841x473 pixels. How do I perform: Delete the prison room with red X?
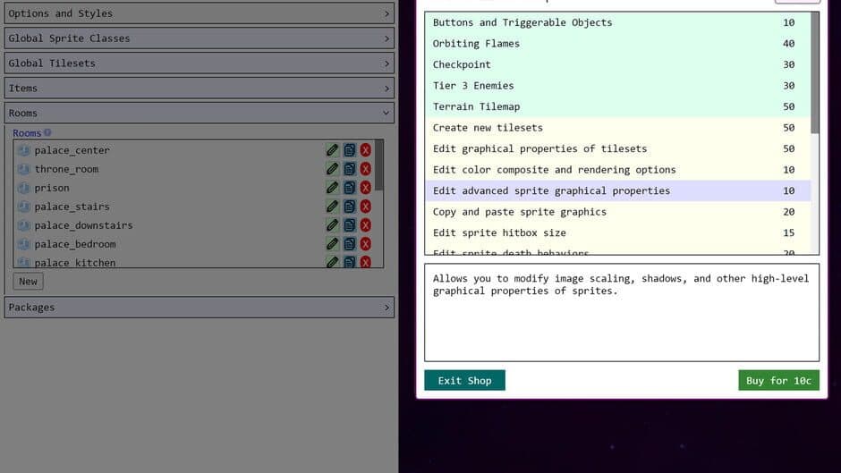[366, 188]
